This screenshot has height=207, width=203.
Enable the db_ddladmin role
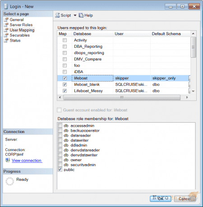tap(60, 145)
